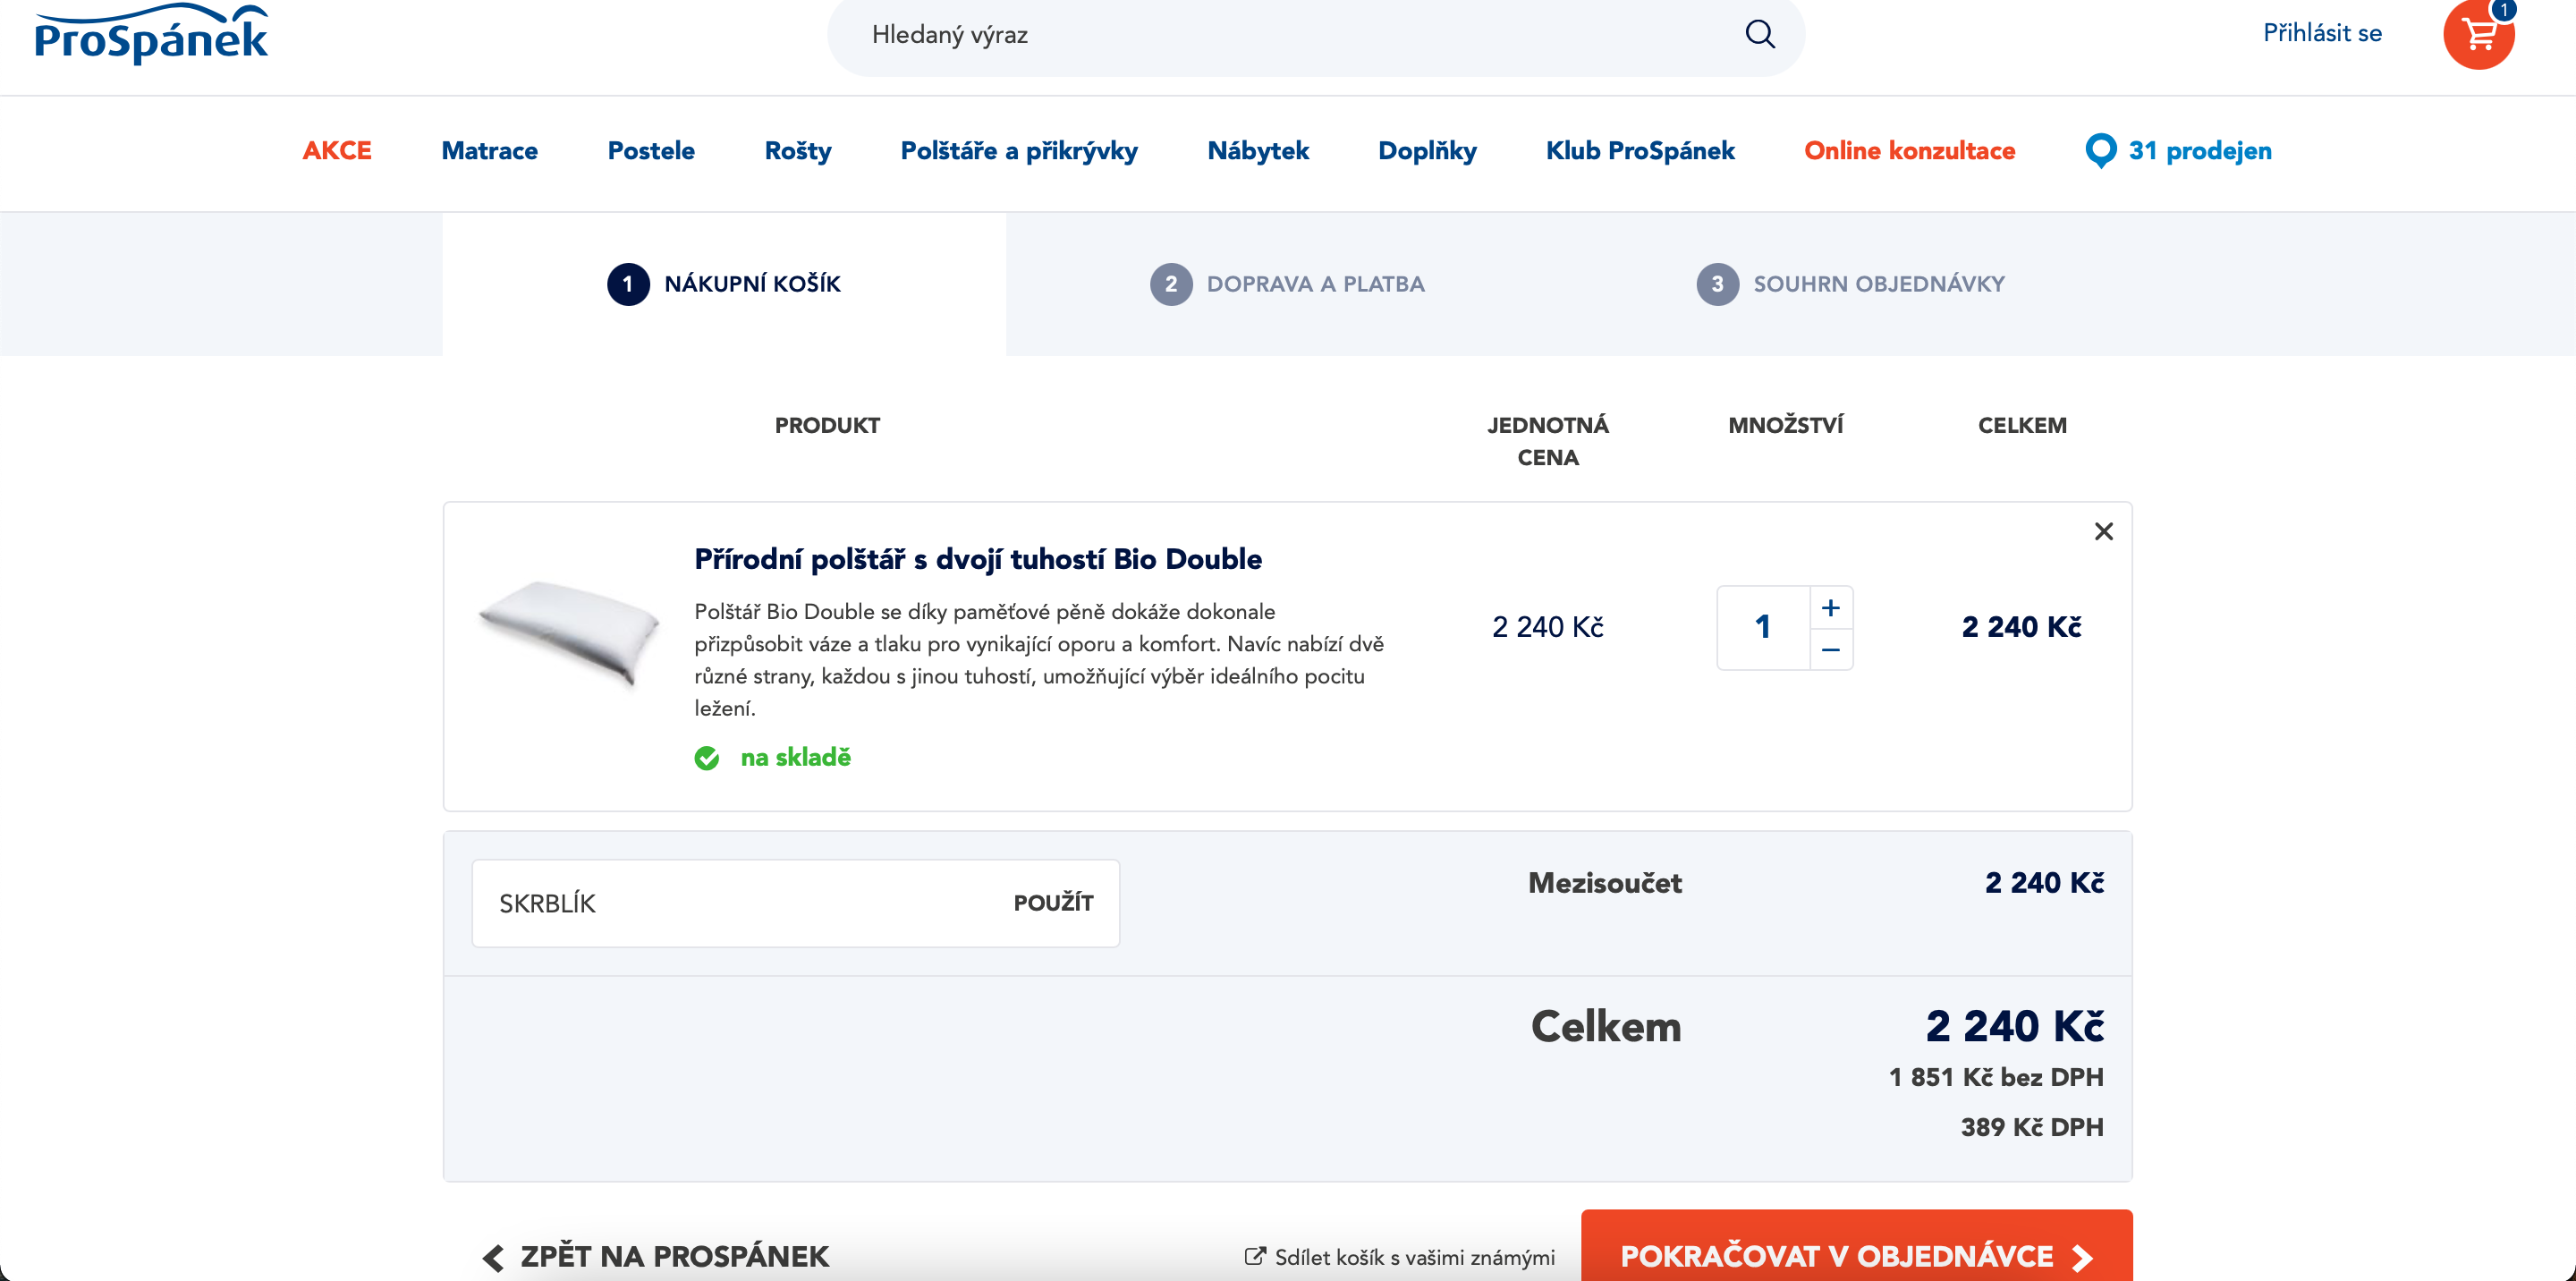The height and width of the screenshot is (1281, 2576).
Task: Open Polštáře a přikrývky menu
Action: click(1019, 151)
